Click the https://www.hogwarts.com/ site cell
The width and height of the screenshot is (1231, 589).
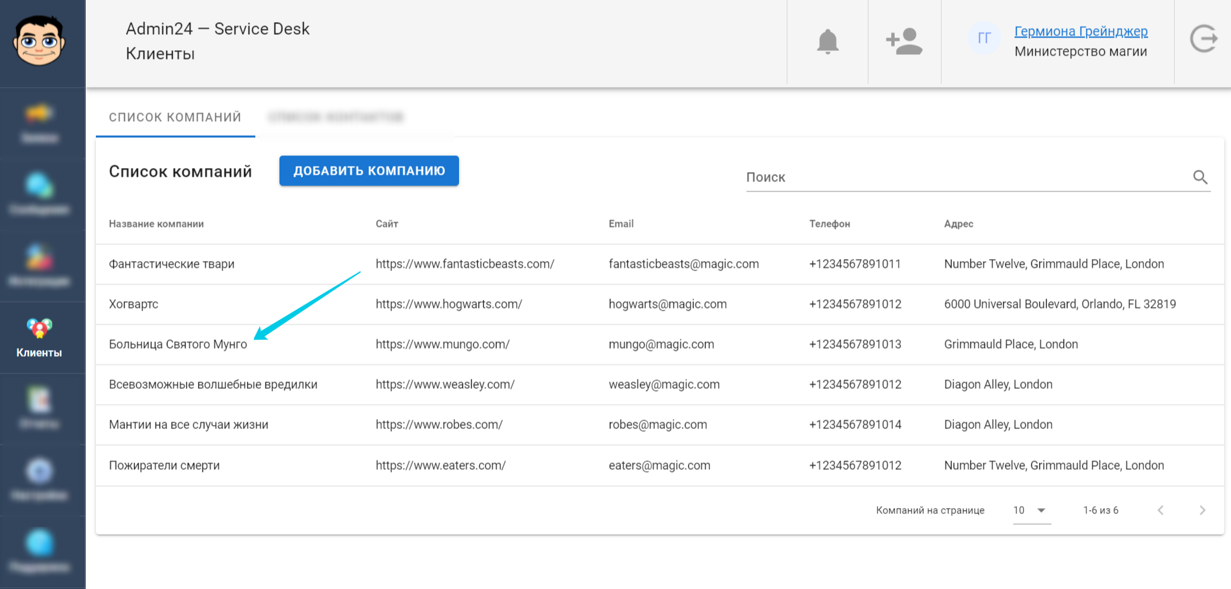[449, 305]
